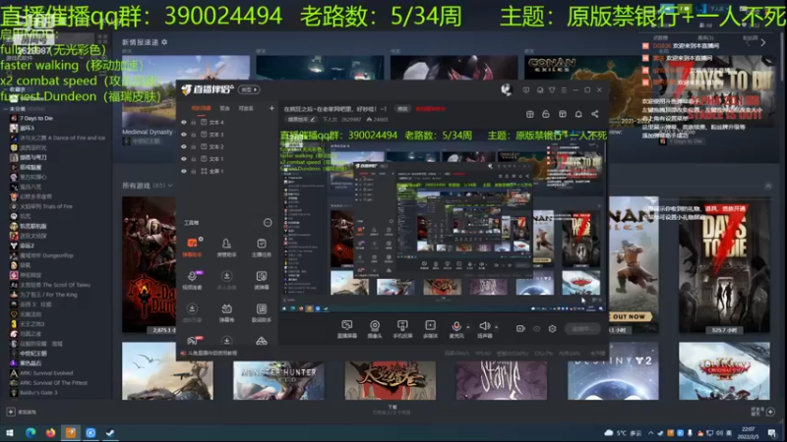Open the 读弹幕 tool
The height and width of the screenshot is (442, 787).
coord(261,280)
